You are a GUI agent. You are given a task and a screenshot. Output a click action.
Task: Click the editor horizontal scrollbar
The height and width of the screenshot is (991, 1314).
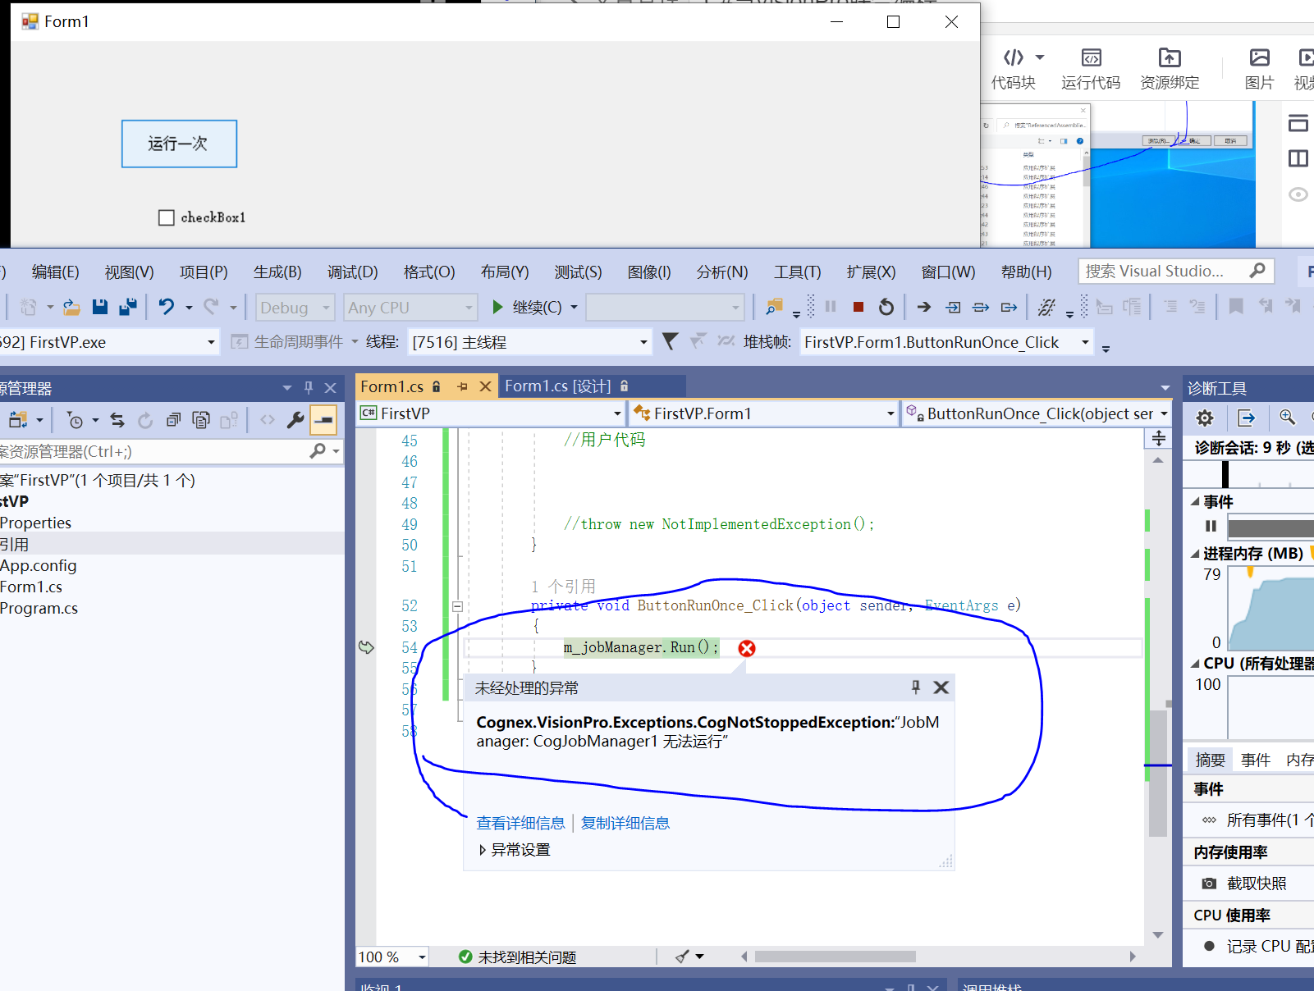click(836, 957)
